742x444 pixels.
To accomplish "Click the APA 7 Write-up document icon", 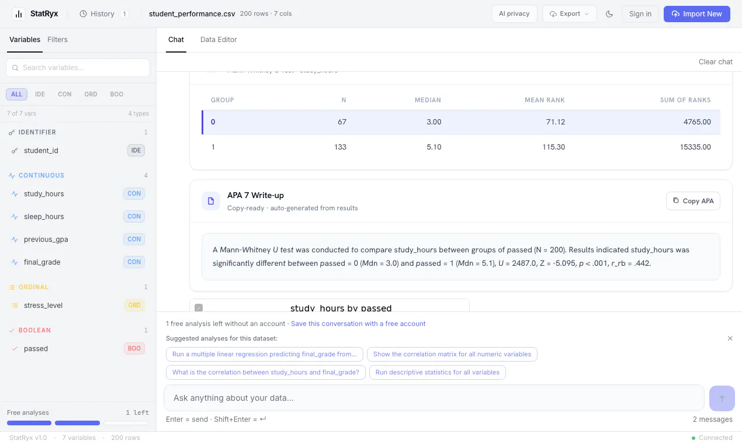I will coord(211,201).
